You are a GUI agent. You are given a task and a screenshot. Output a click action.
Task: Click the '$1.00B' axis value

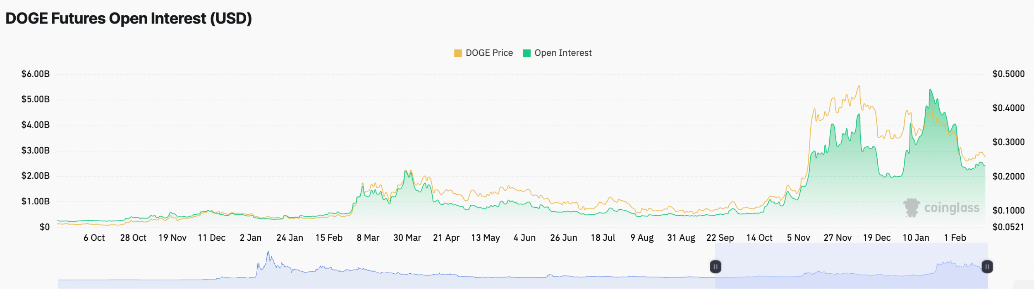coord(36,201)
